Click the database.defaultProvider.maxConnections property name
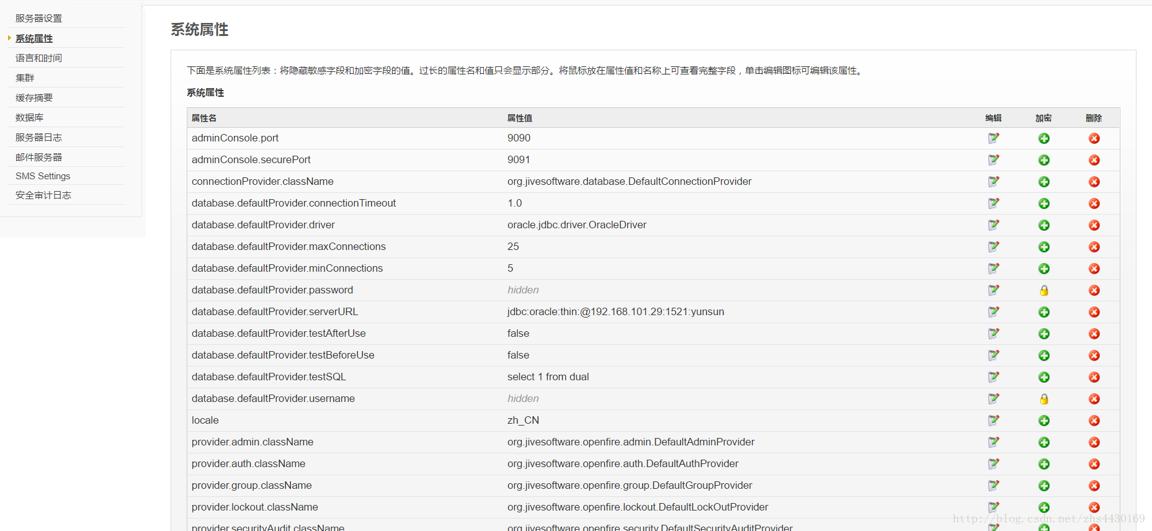This screenshot has width=1152, height=531. click(x=288, y=247)
